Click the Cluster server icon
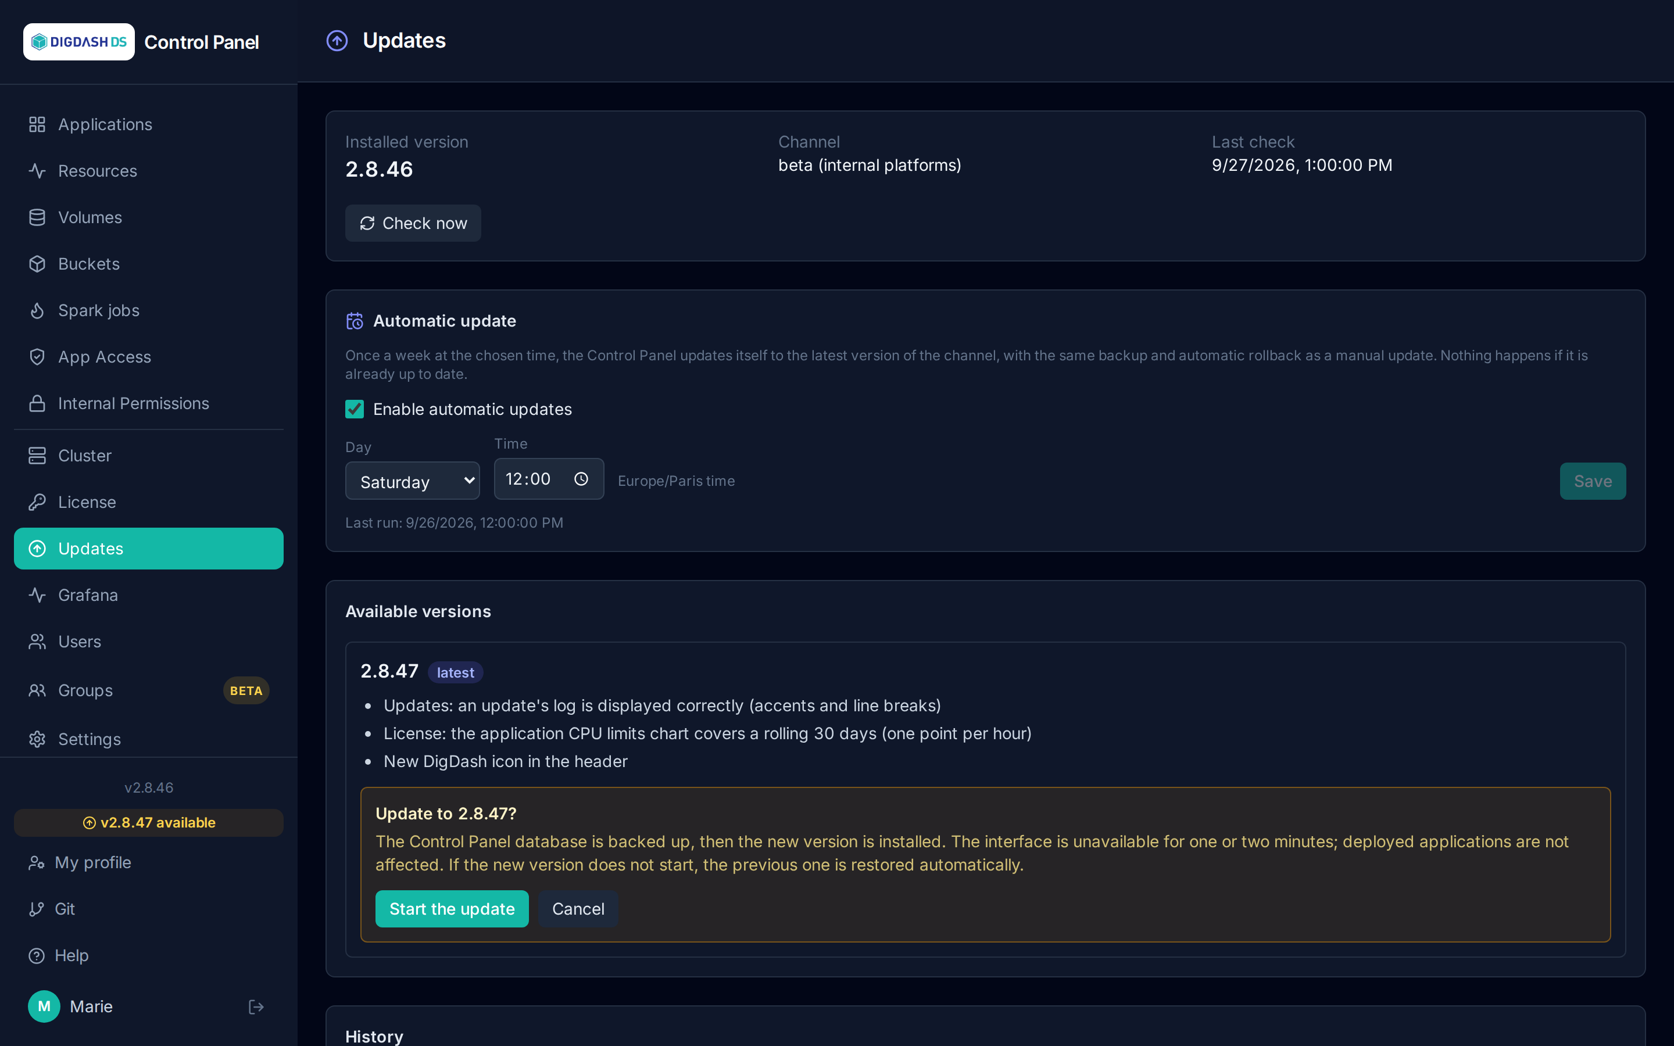Screen dimensions: 1674x1046 click(37, 455)
